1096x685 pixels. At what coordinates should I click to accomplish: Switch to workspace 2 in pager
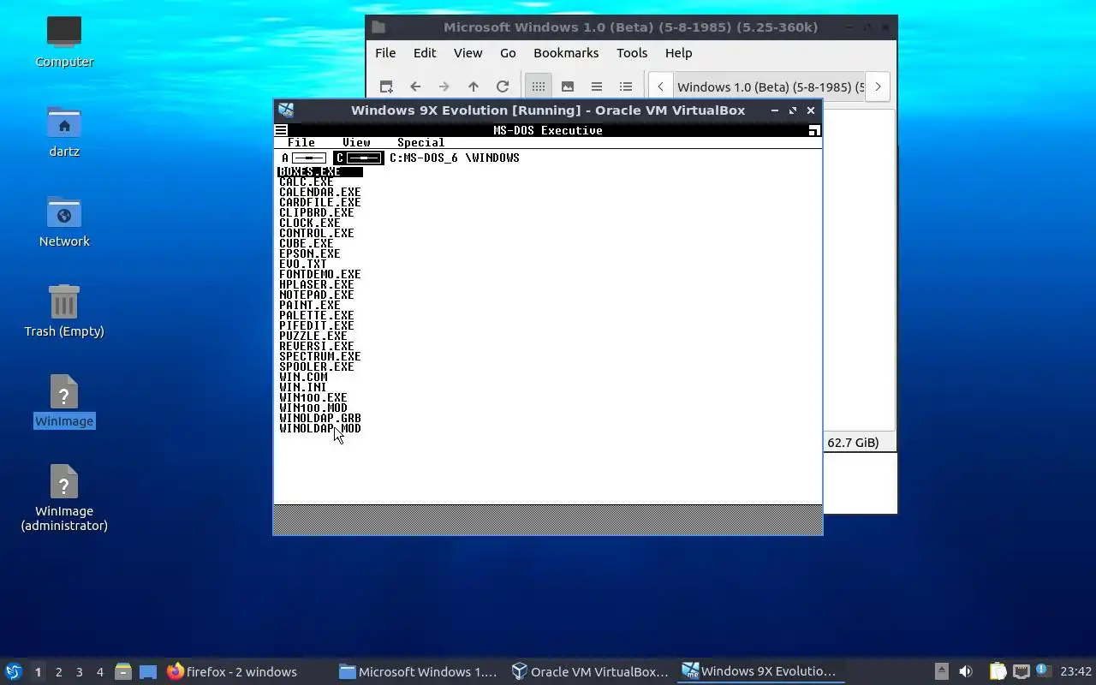(x=58, y=672)
